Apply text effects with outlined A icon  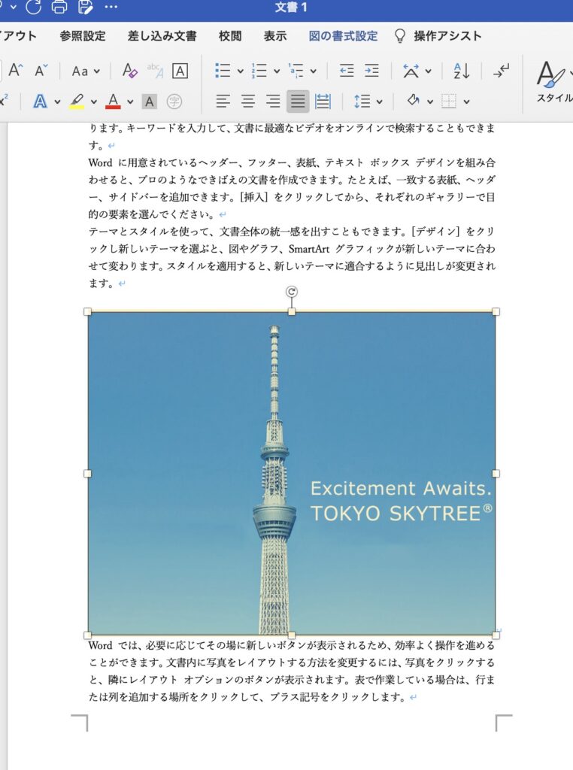point(41,102)
